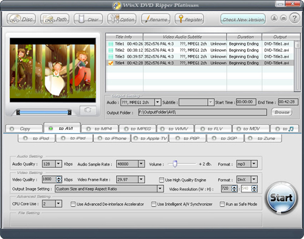304x239 pixels.
Task: Click the DVD-Title1.avi output cell
Action: click(x=277, y=44)
